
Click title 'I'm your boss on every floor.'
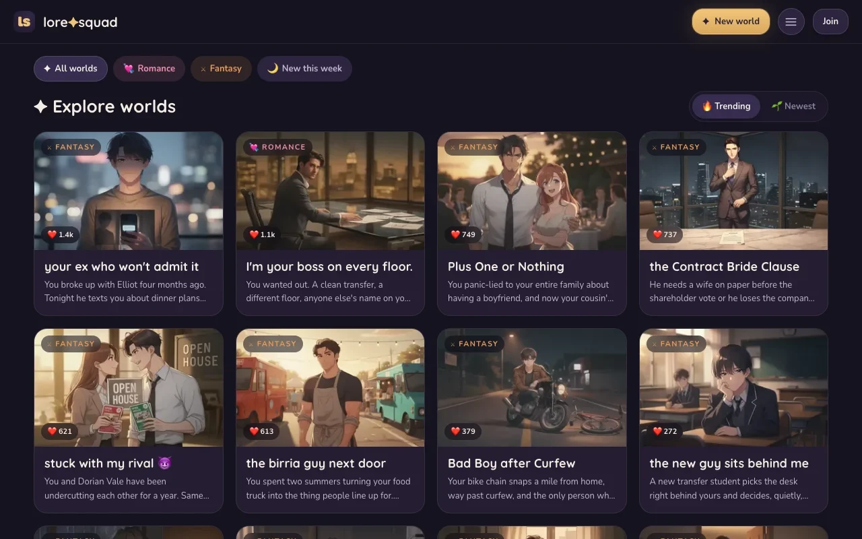click(329, 267)
